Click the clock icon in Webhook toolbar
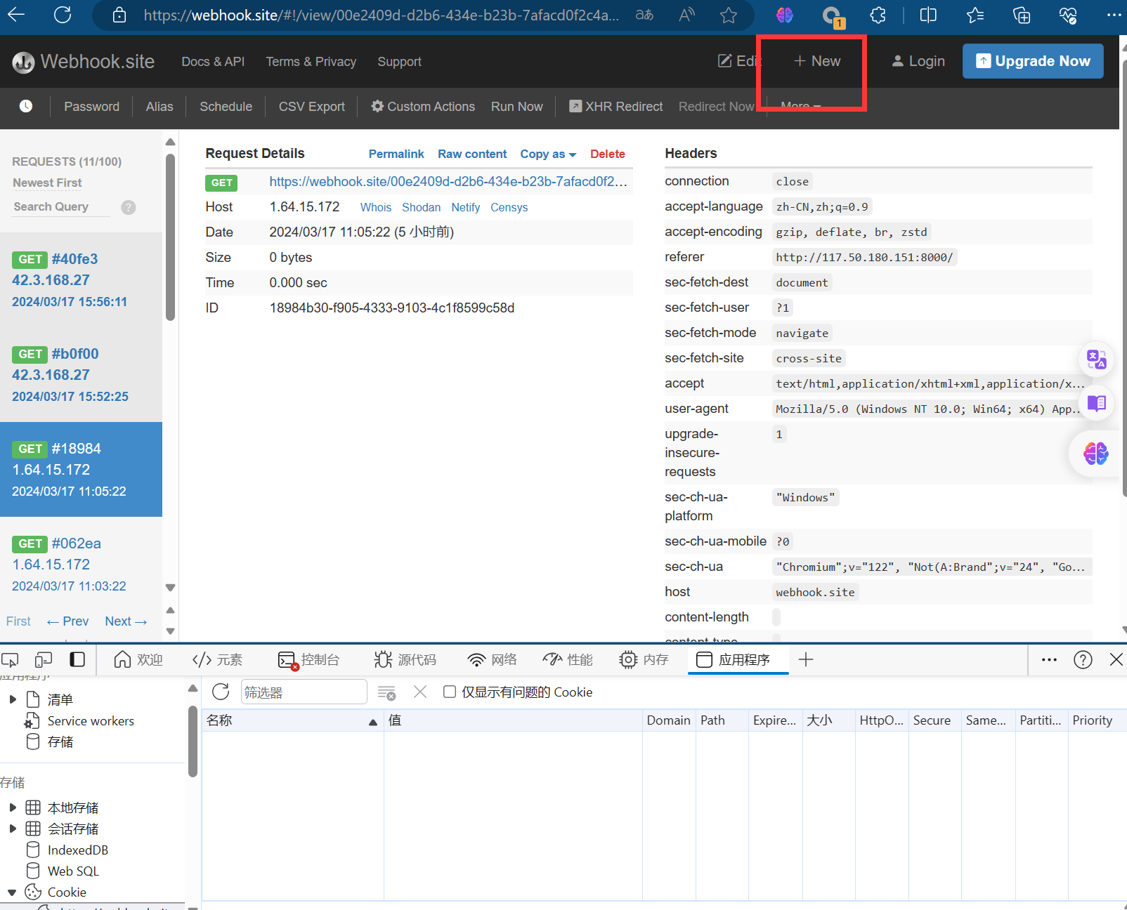The height and width of the screenshot is (910, 1127). pyautogui.click(x=26, y=106)
